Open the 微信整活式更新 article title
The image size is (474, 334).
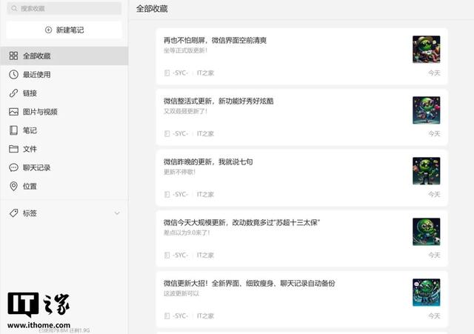point(224,101)
